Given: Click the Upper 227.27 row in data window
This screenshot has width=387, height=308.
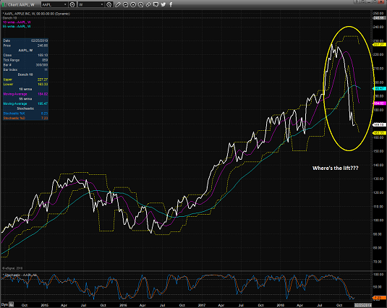Looking at the screenshot, I should click(x=25, y=80).
